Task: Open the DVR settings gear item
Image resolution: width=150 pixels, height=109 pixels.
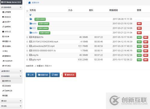Action: (7, 41)
